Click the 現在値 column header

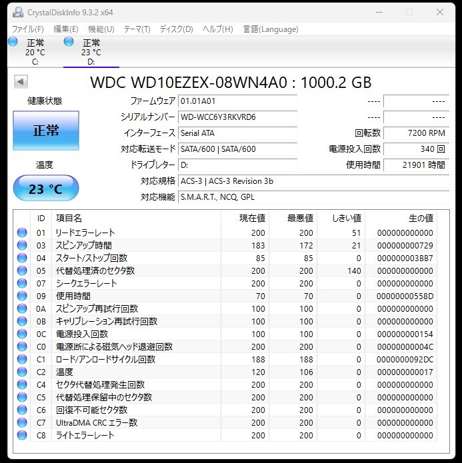(245, 219)
